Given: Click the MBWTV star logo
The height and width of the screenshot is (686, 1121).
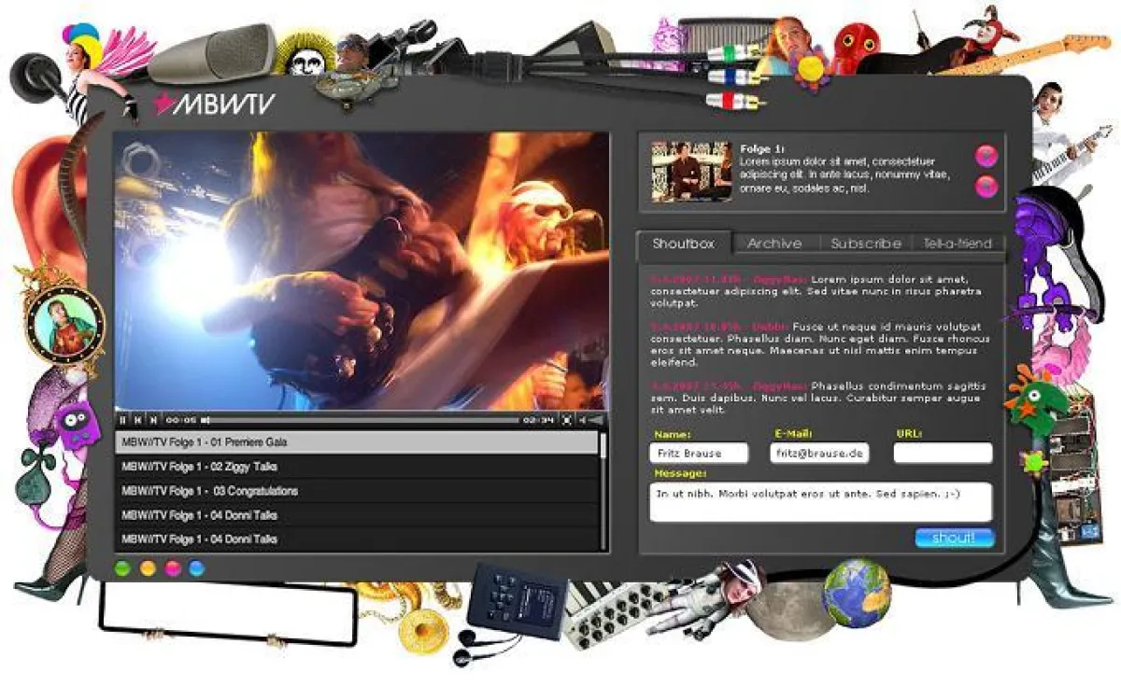Looking at the screenshot, I should pyautogui.click(x=214, y=104).
